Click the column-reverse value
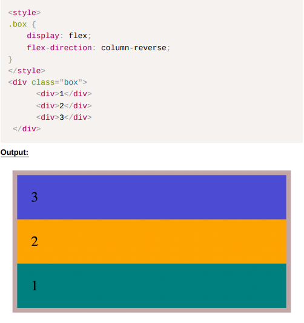The height and width of the screenshot is (323, 304). click(134, 48)
